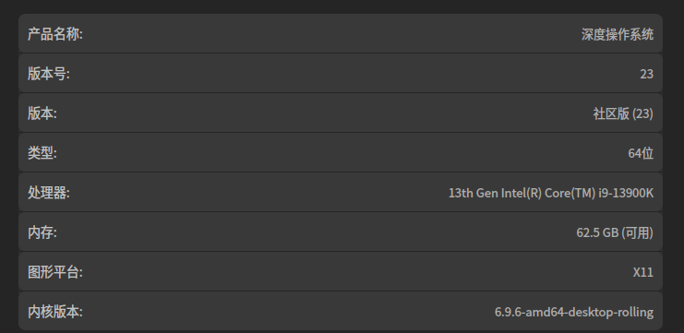
Task: Click the empty middle of 类型 row
Action: [x=341, y=153]
